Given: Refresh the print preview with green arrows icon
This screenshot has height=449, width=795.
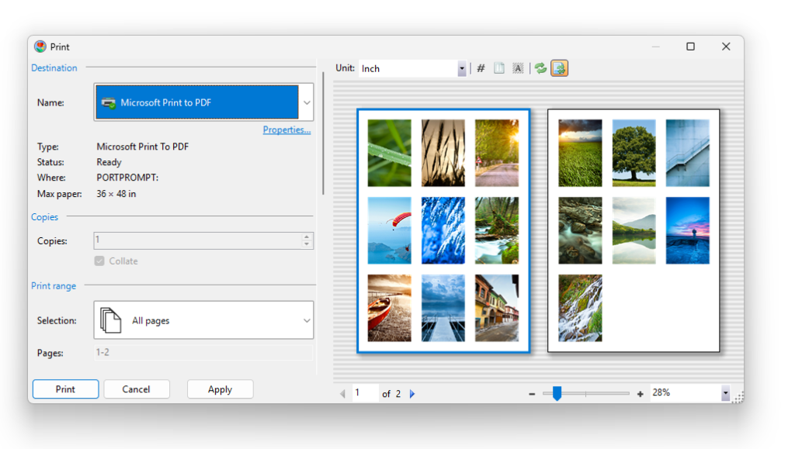Looking at the screenshot, I should pos(540,67).
